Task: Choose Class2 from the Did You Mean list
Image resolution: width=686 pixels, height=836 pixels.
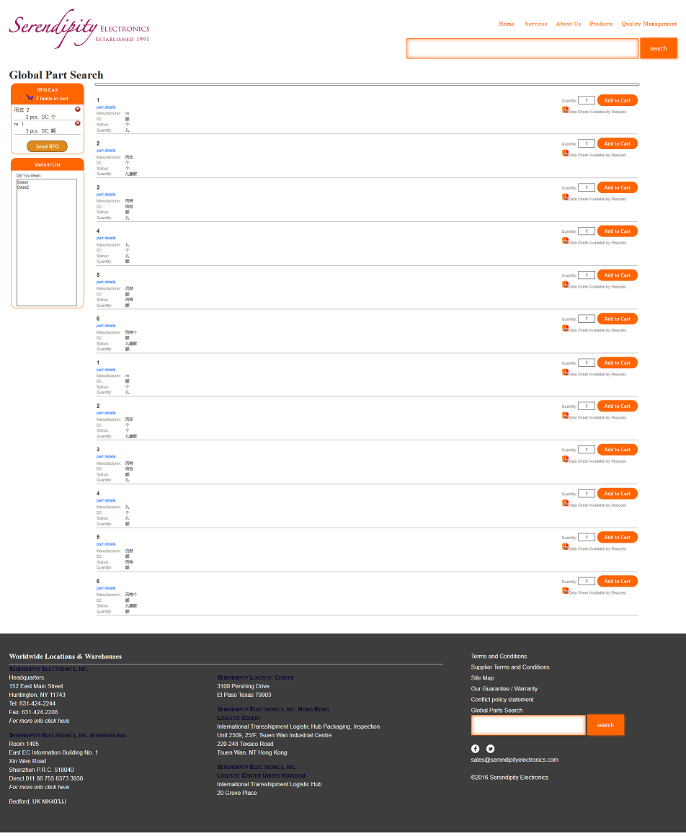Action: 23,187
